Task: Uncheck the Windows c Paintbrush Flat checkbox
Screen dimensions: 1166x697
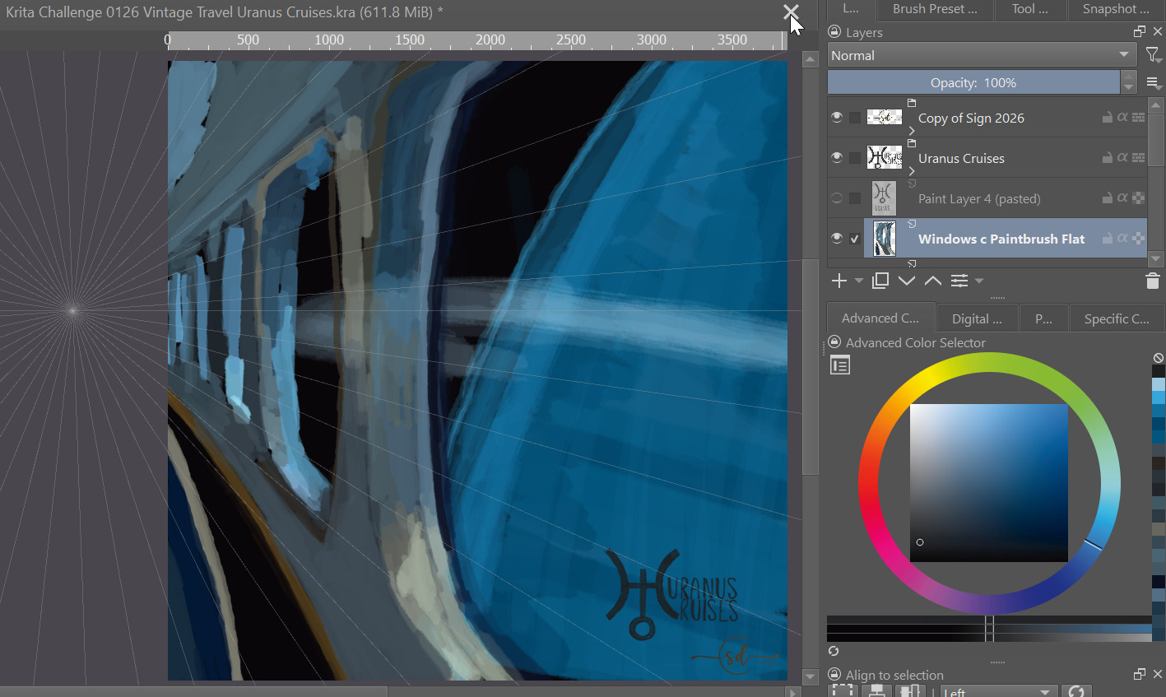Action: tap(855, 239)
